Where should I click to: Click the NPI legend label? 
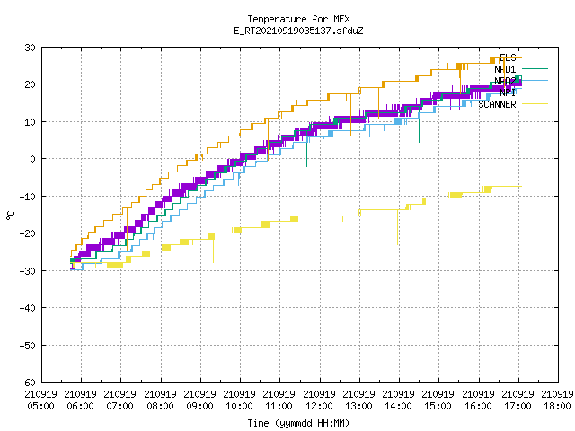(x=508, y=92)
